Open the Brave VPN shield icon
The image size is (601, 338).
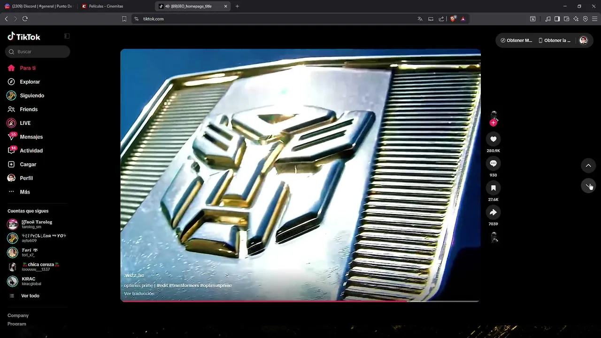click(x=585, y=19)
